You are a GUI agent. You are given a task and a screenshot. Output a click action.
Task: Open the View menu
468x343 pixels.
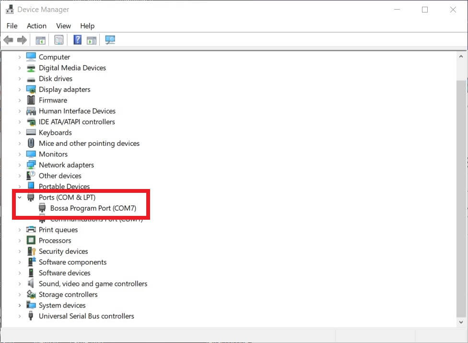coord(64,26)
